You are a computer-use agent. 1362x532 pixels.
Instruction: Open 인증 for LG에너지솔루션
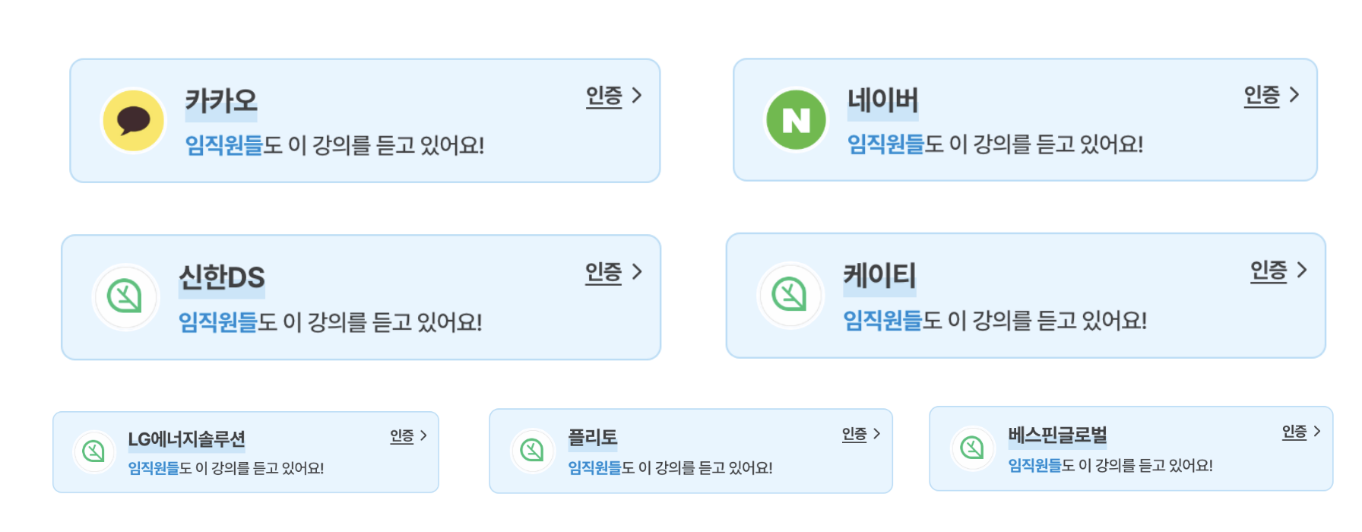401,435
